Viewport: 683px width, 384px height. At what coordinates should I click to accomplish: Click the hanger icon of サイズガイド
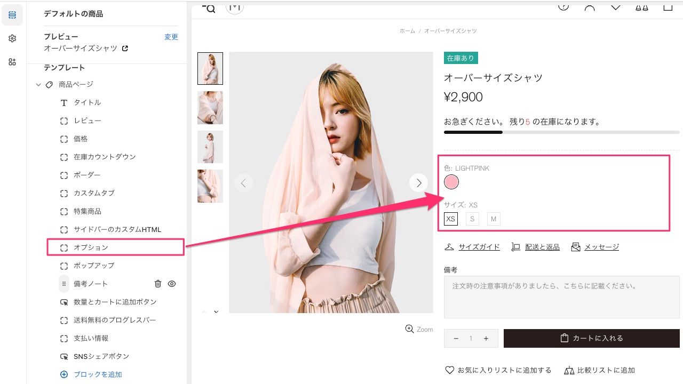pos(449,247)
